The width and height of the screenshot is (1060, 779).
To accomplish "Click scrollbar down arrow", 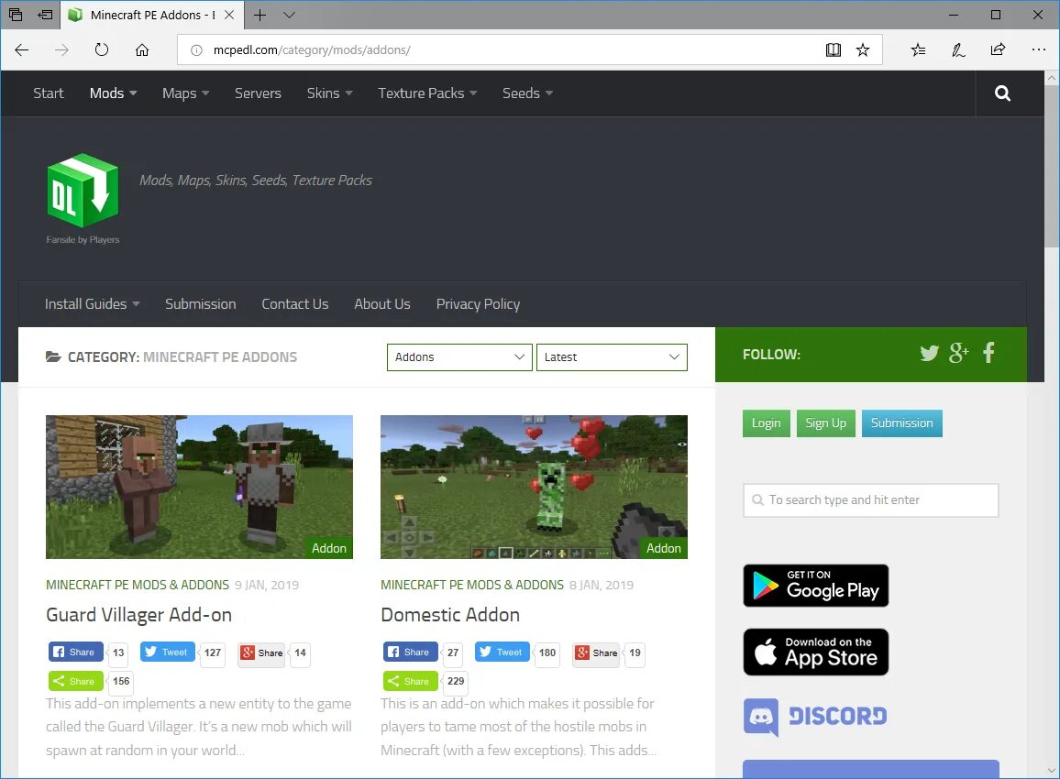I will pos(1052,770).
